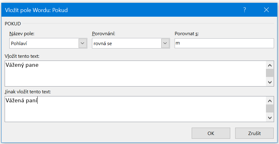The image size is (279, 144).
Task: Click the dialog title bar text
Action: tap(36, 10)
